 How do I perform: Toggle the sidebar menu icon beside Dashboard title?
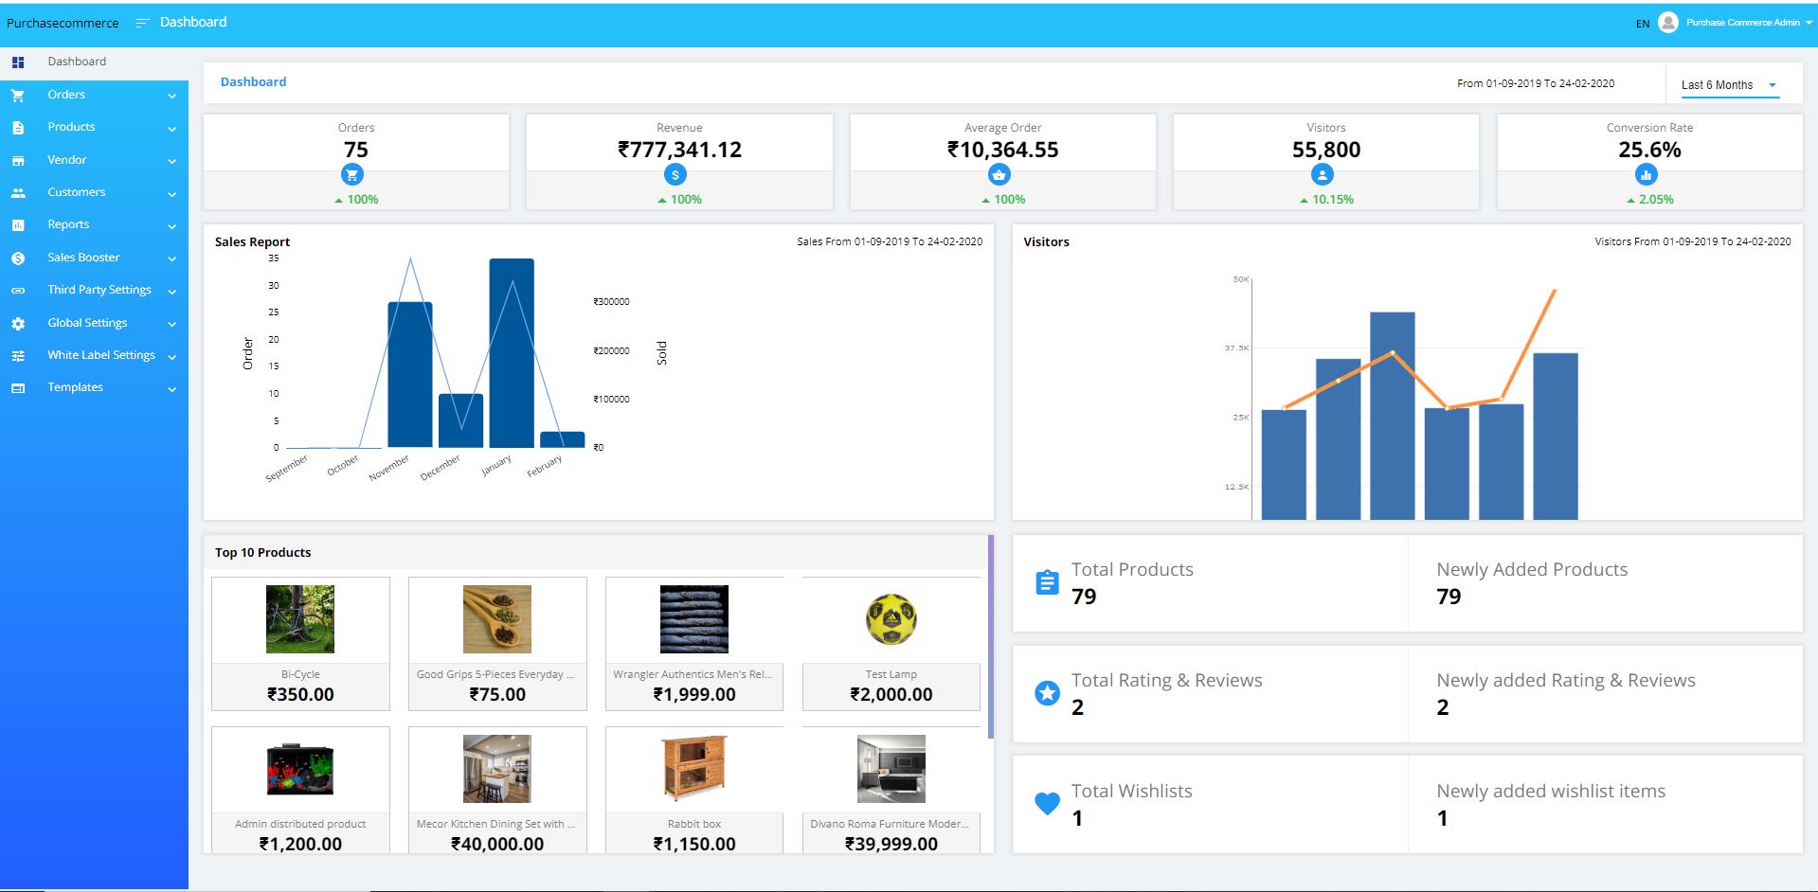(x=143, y=23)
